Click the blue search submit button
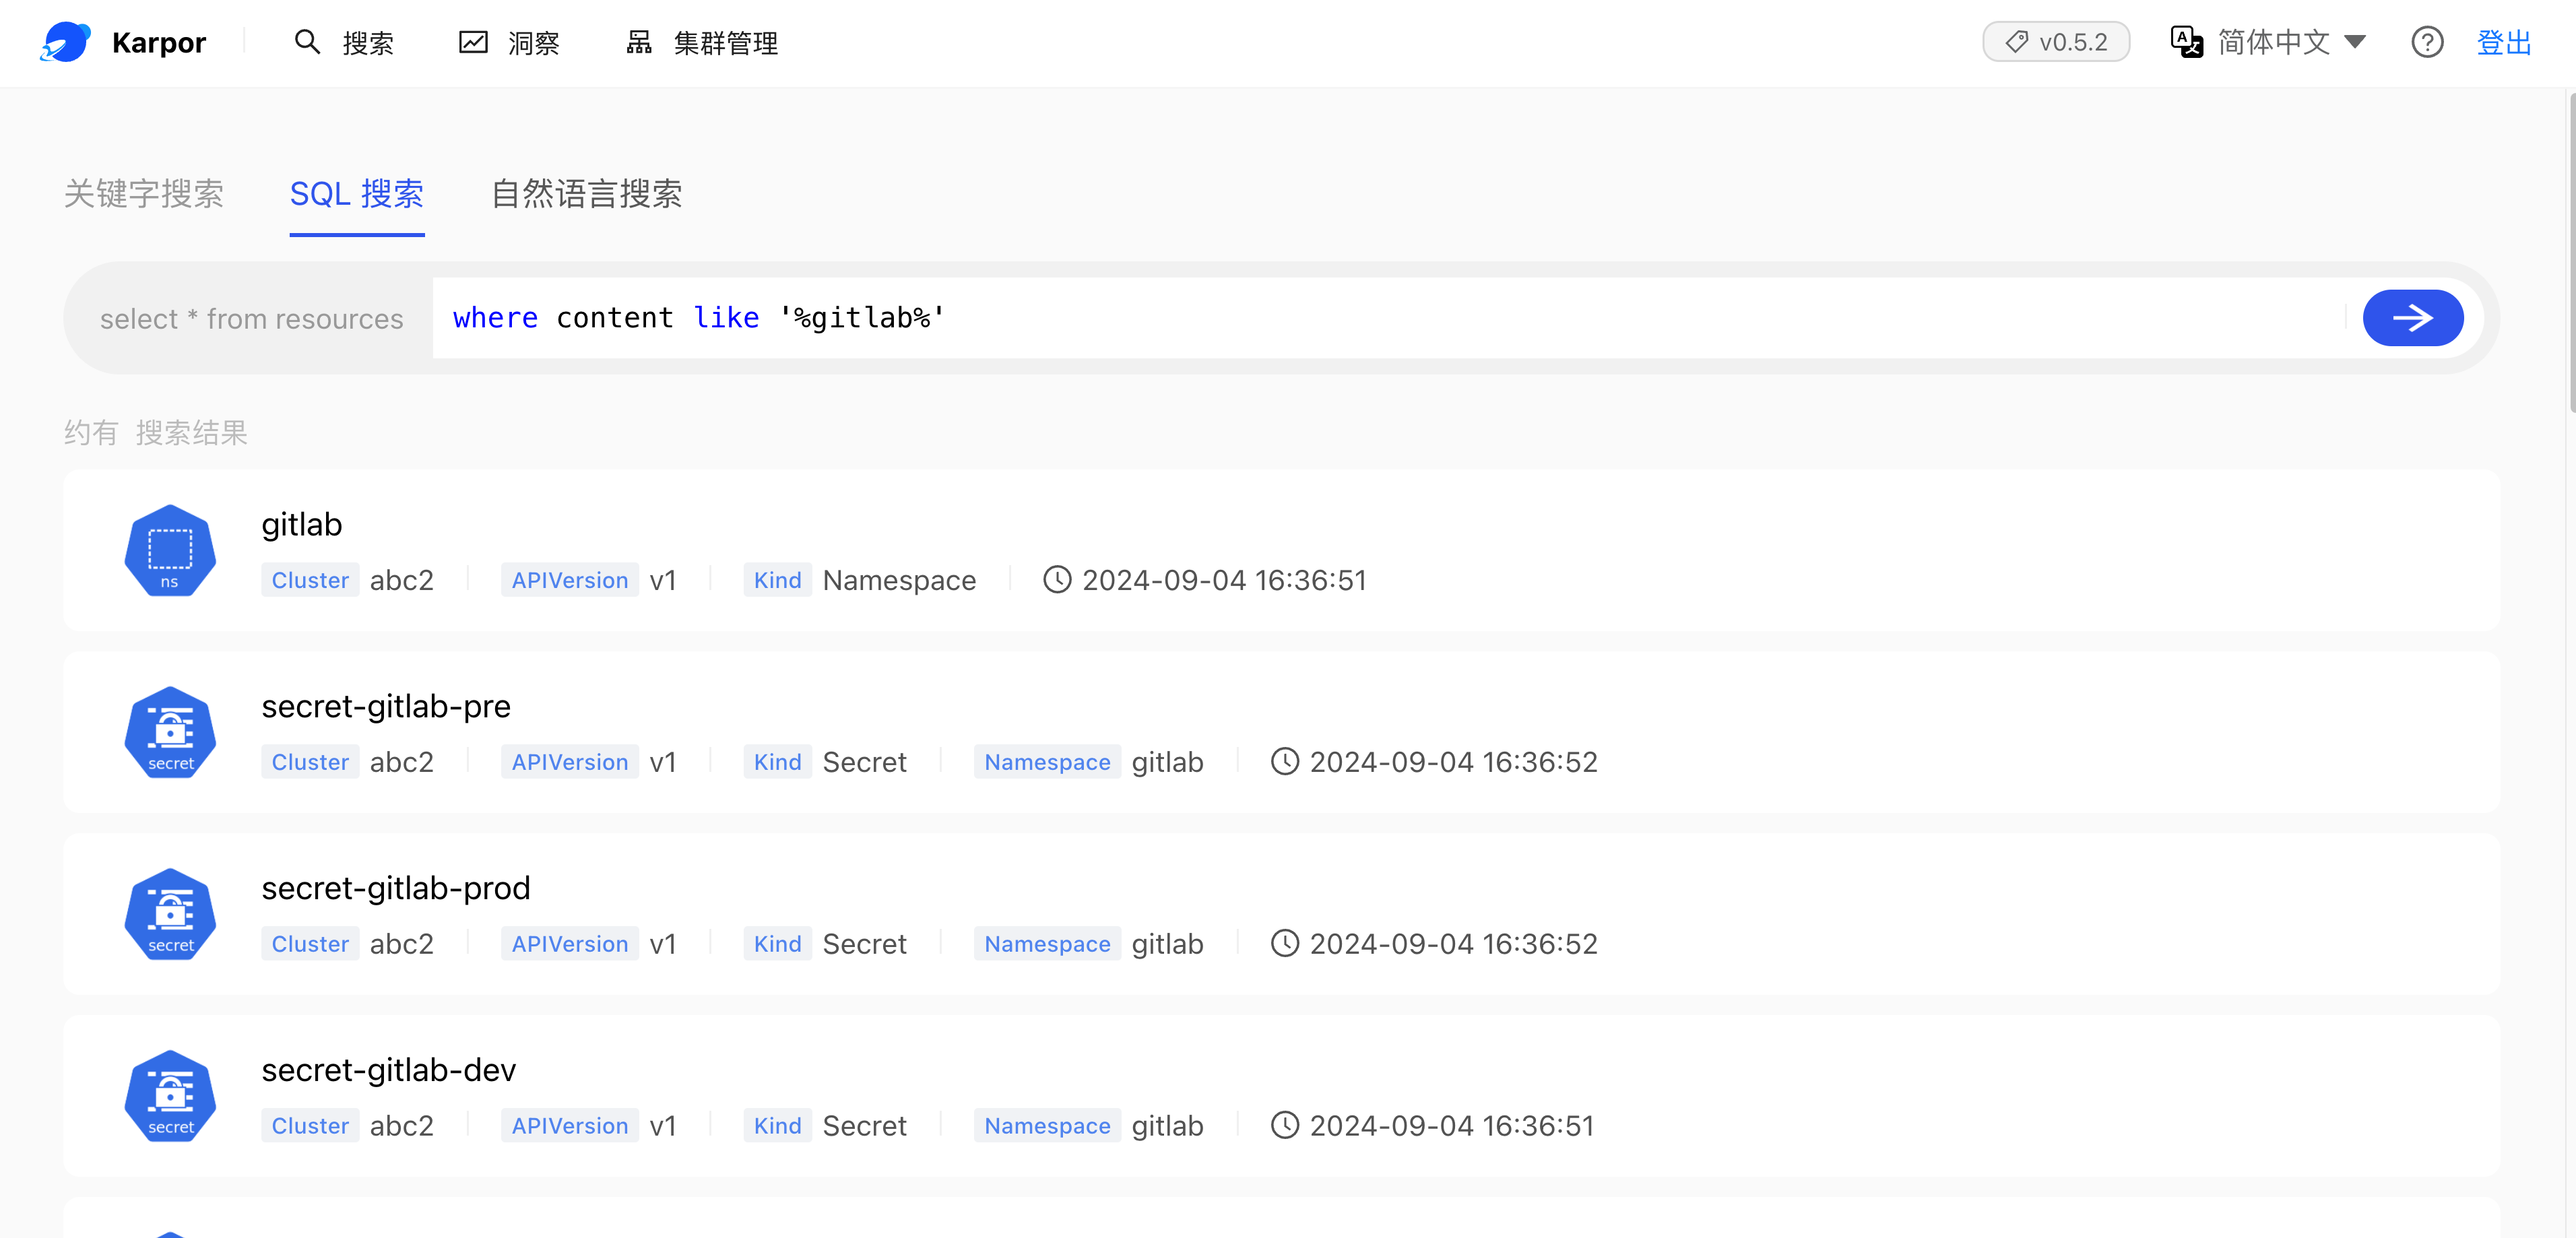 click(x=2415, y=317)
